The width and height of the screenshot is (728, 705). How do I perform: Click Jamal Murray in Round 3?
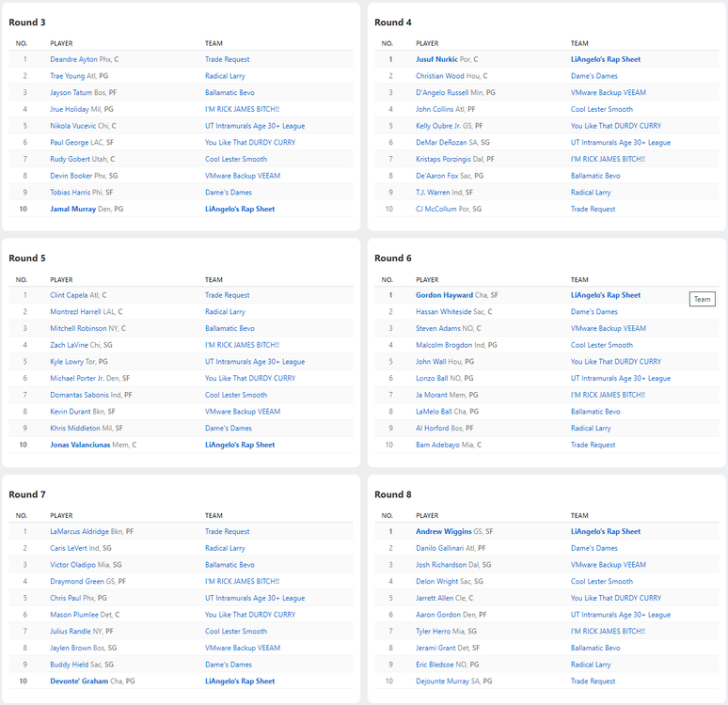[73, 209]
